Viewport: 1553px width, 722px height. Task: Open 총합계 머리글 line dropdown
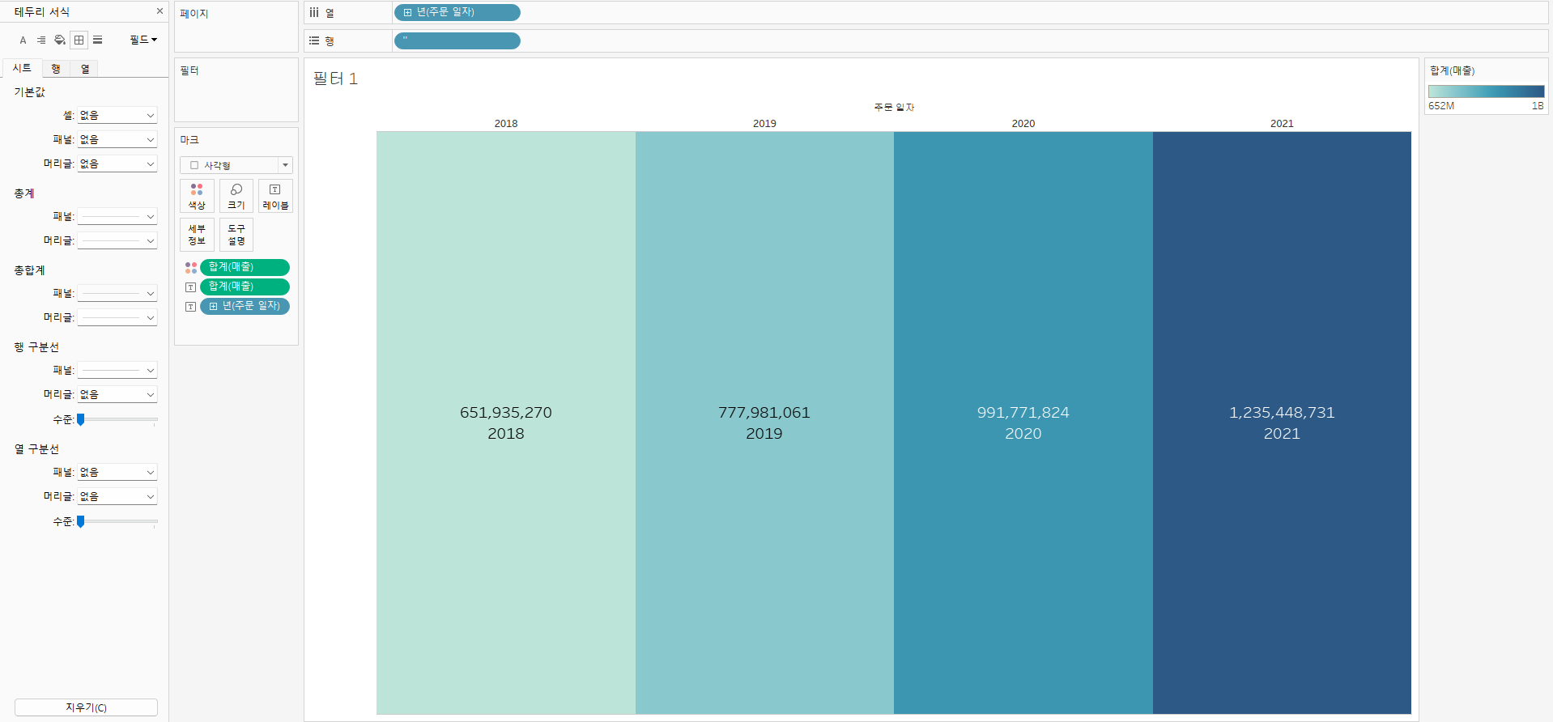117,318
